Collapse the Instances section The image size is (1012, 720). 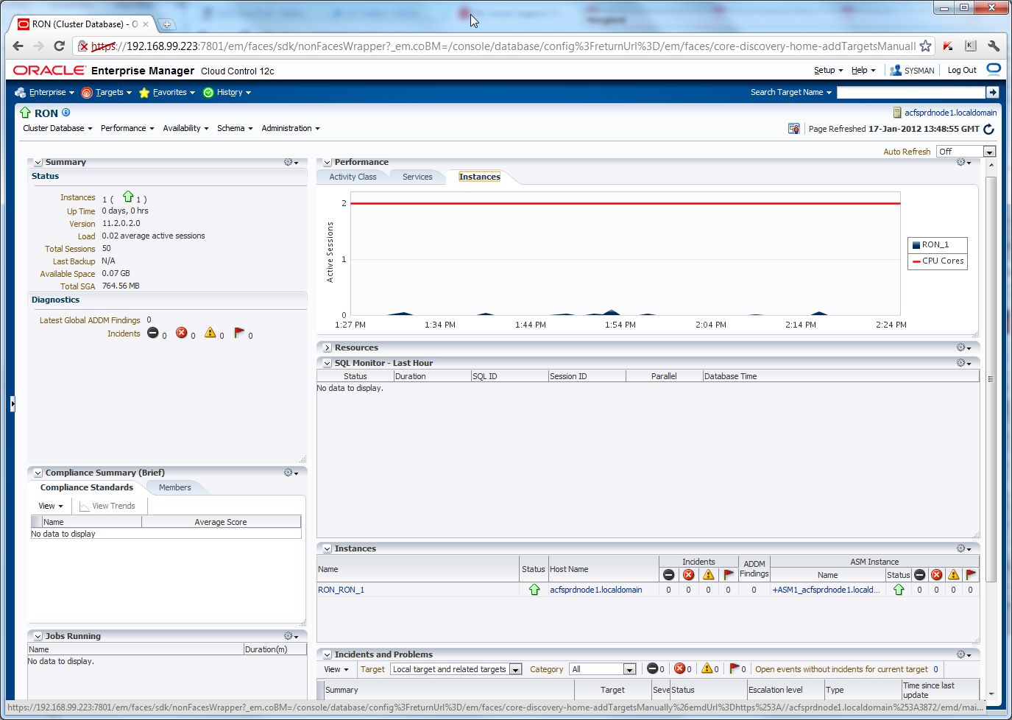point(328,548)
